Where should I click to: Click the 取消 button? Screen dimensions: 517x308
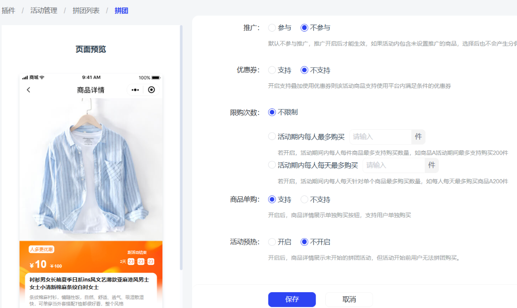click(349, 300)
